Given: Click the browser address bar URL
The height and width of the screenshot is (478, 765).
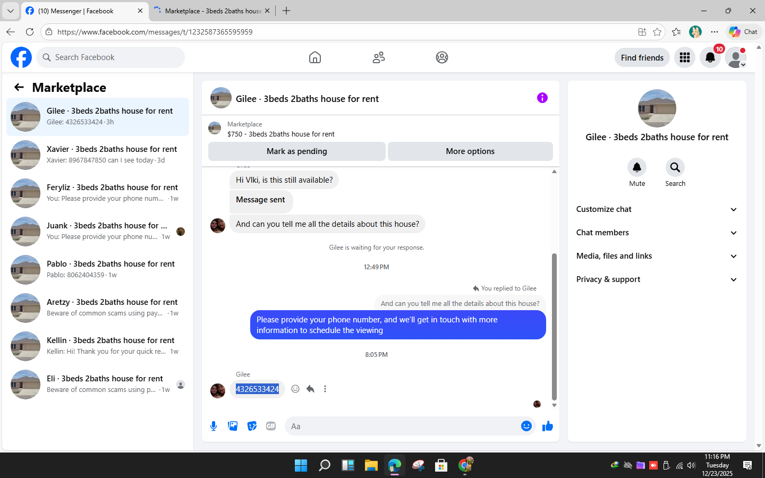Looking at the screenshot, I should (x=155, y=32).
